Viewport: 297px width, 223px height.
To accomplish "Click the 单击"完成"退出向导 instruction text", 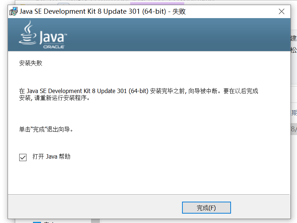I will pyautogui.click(x=46, y=129).
